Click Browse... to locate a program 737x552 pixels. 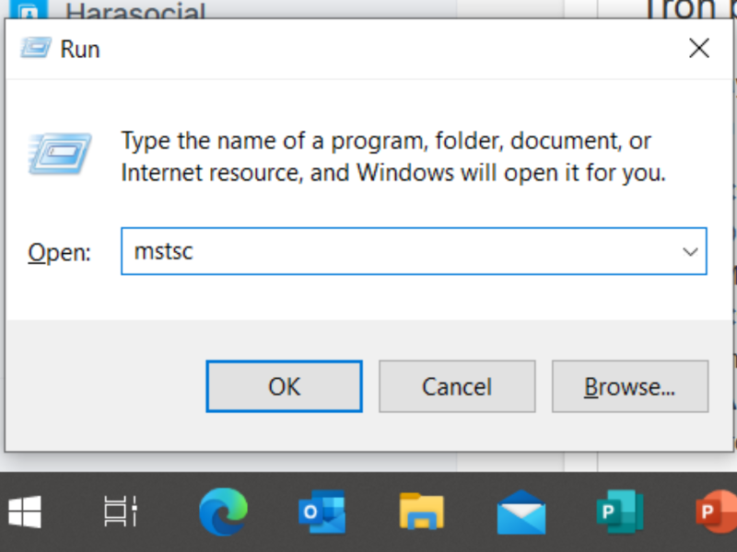tap(629, 386)
